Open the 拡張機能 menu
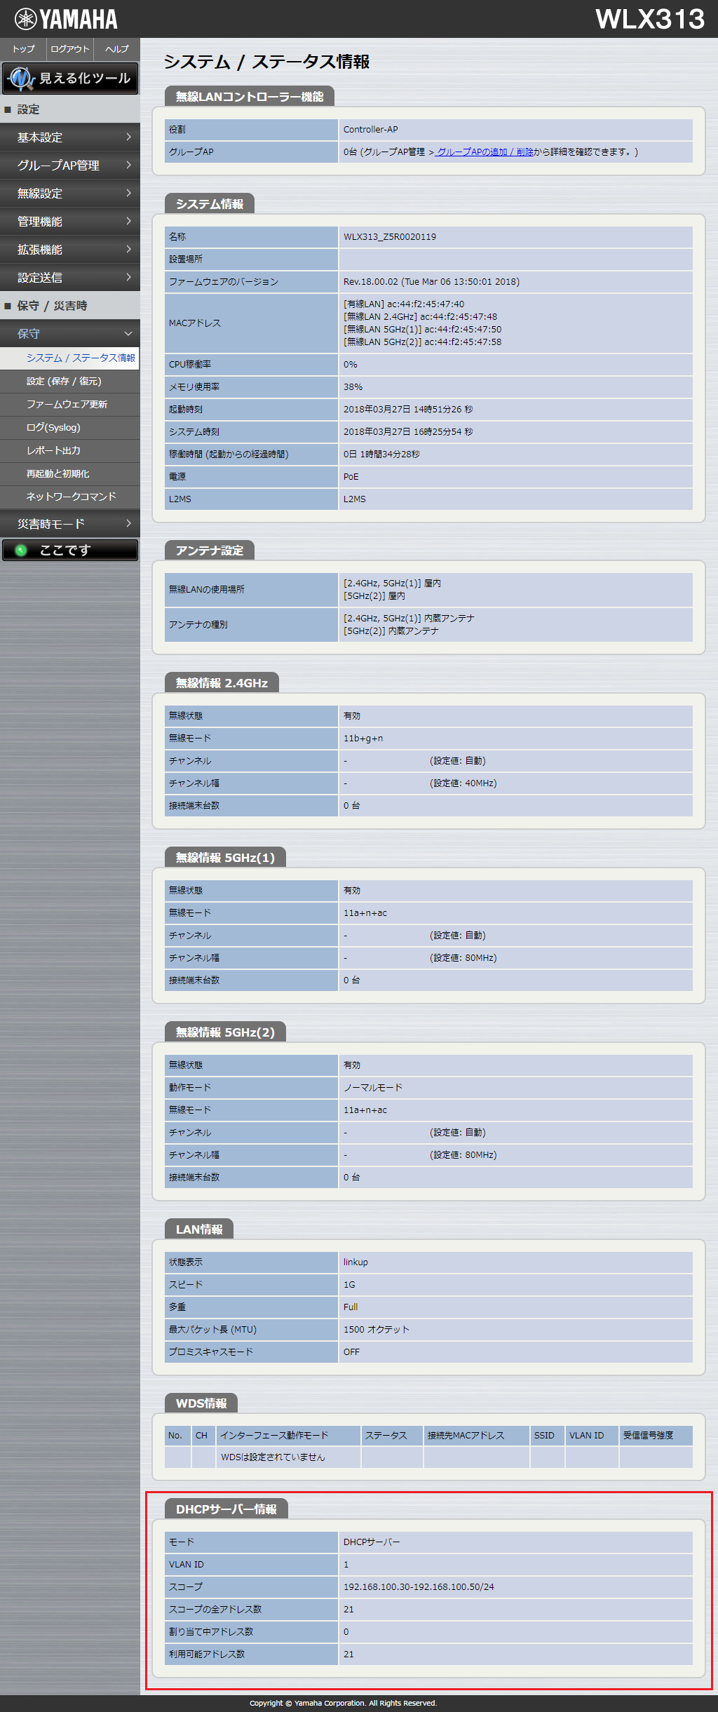Image resolution: width=718 pixels, height=1712 pixels. [70, 250]
